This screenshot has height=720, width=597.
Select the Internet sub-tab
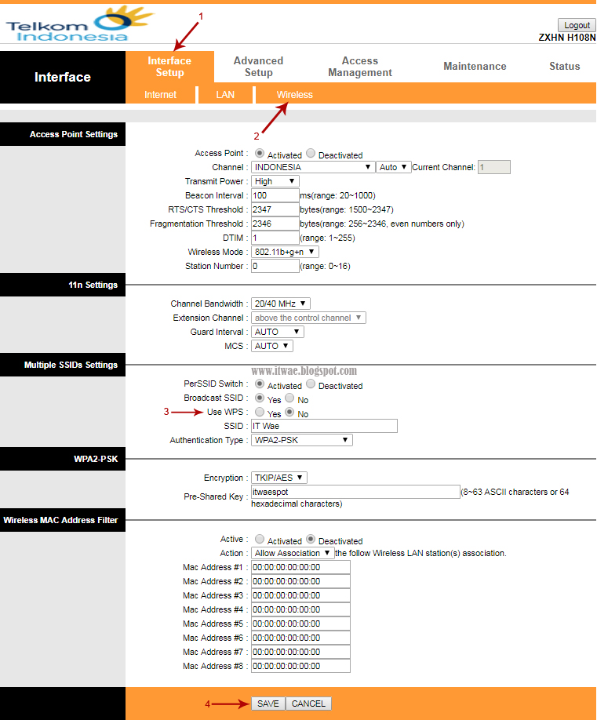click(160, 95)
